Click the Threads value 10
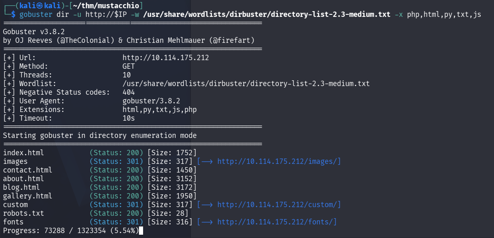The width and height of the screenshot is (494, 238). click(x=127, y=75)
